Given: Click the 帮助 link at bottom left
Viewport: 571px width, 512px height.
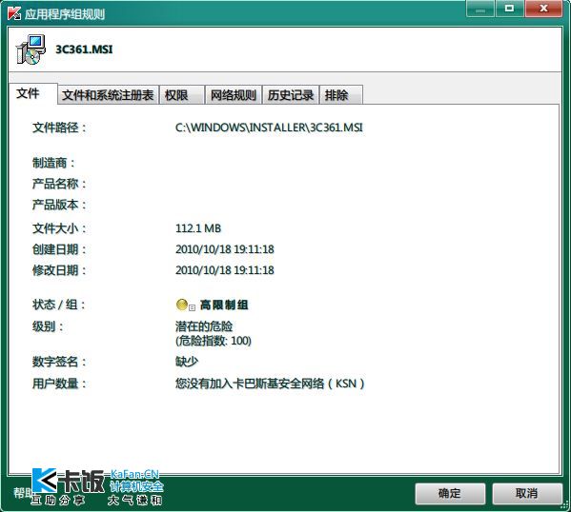Looking at the screenshot, I should coord(23,493).
